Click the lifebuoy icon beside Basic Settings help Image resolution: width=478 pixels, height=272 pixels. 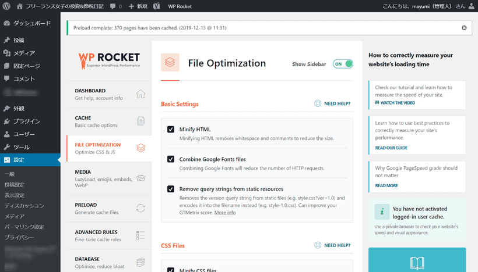(318, 103)
